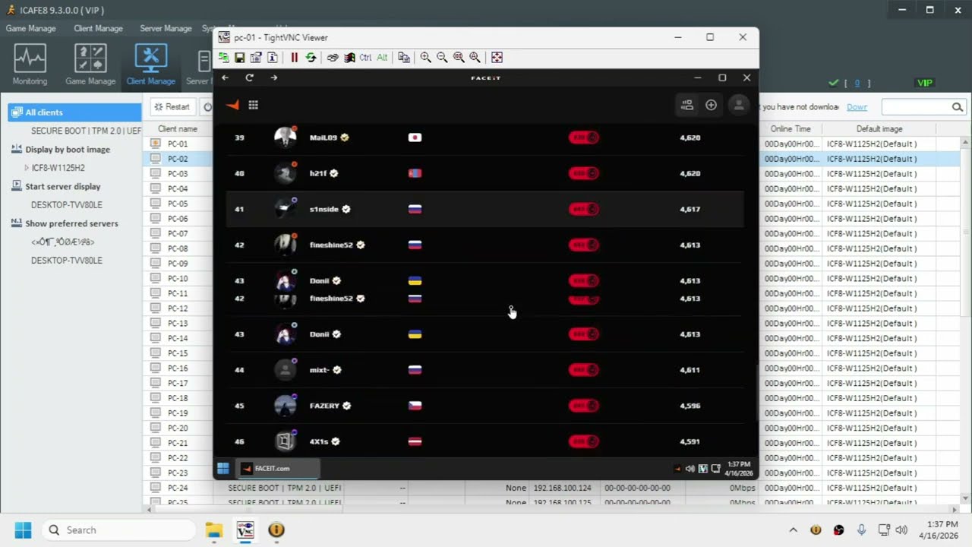Screen dimensions: 972x547
Task: Switch to Monitoring toolbar section
Action: (30, 65)
